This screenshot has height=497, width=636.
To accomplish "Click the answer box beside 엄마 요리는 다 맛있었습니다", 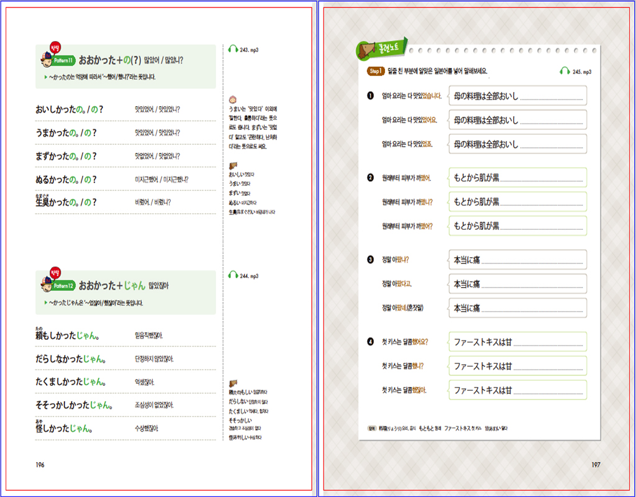I will (x=517, y=96).
